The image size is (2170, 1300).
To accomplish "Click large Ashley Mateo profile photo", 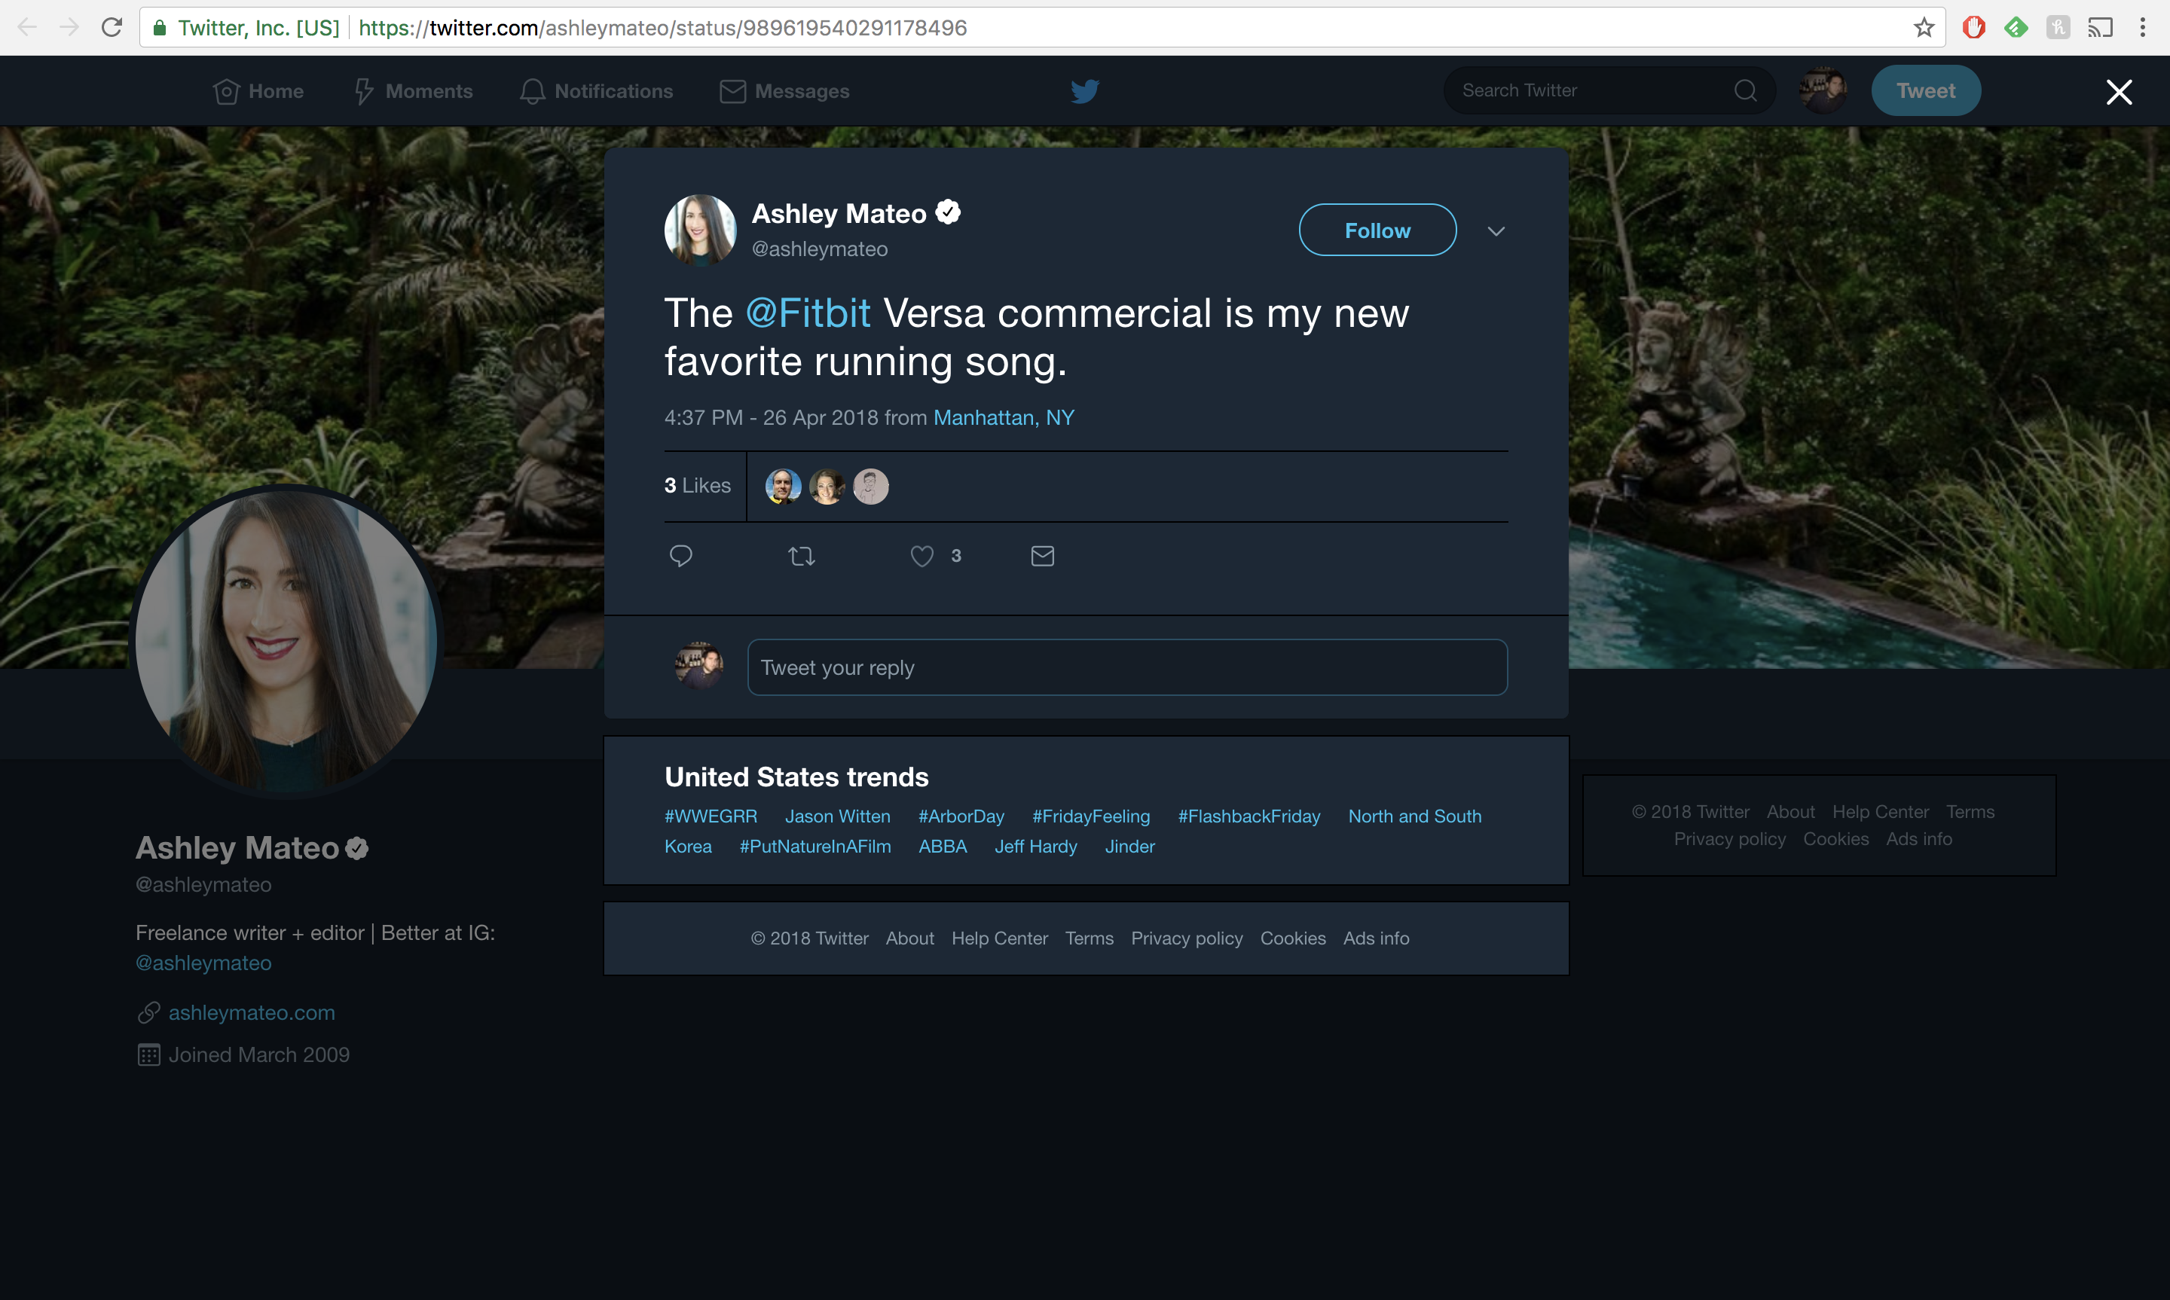I will (x=286, y=640).
